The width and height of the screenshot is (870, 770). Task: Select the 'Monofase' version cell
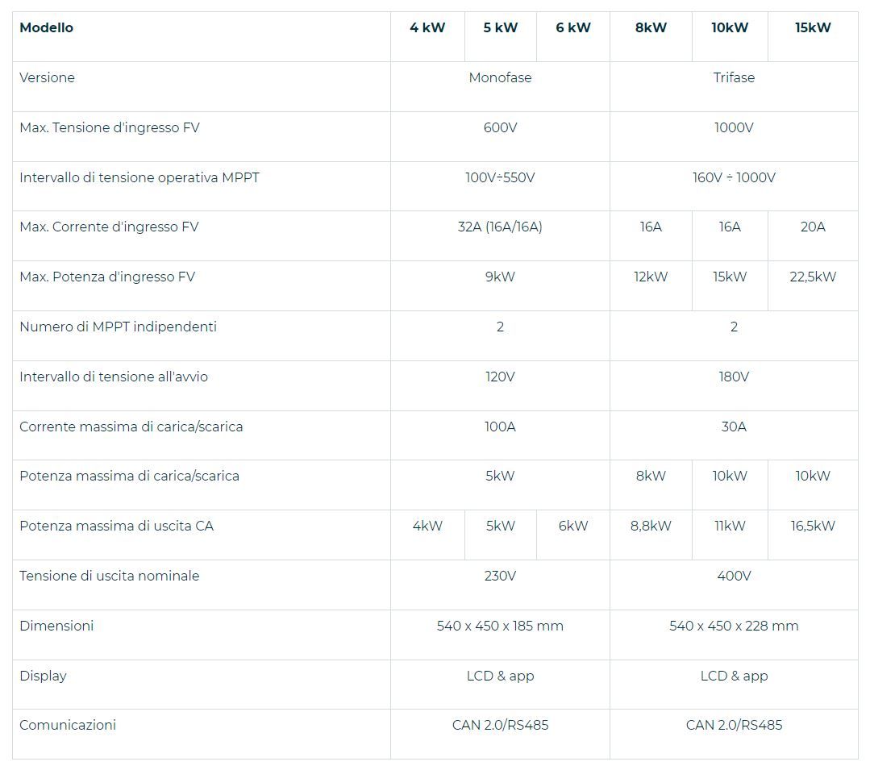[x=500, y=78]
